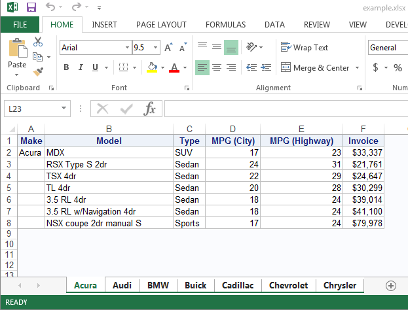The image size is (408, 310).
Task: Toggle Italic formatting
Action: (x=81, y=67)
